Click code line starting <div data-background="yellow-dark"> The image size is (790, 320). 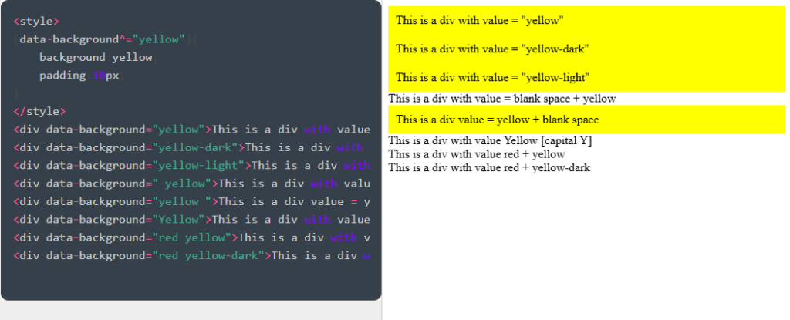coord(191,147)
